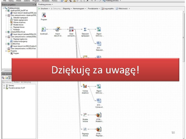Click the process flow vertical scrollbar
The image size is (186, 139).
(184, 38)
